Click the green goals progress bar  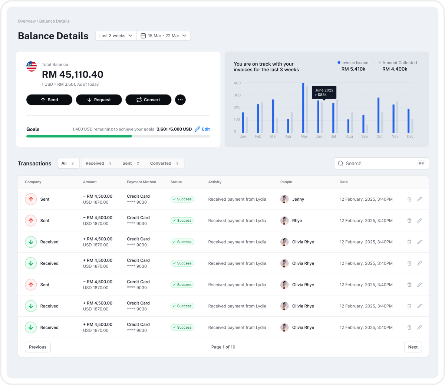[79, 136]
